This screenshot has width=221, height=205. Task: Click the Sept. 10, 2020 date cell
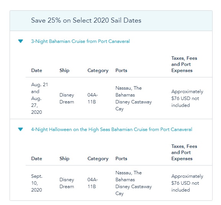pos(37,183)
